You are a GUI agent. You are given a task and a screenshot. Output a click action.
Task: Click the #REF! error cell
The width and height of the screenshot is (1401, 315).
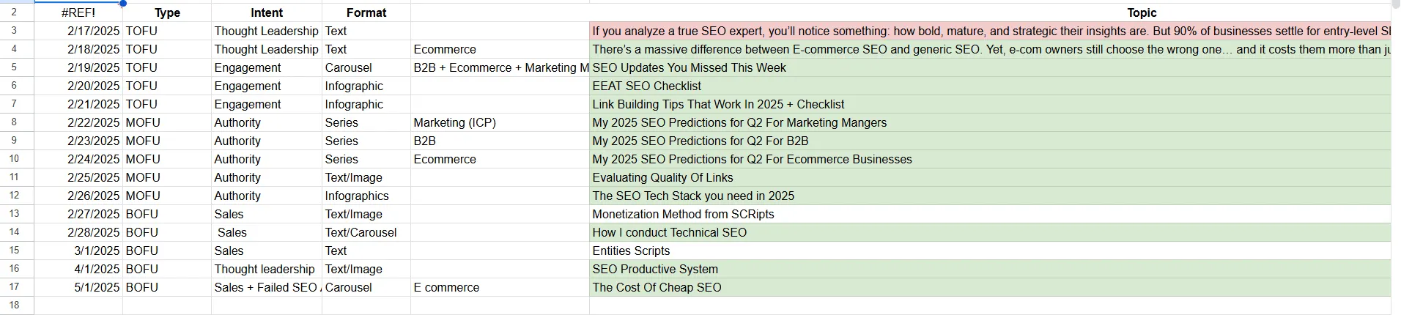click(x=78, y=12)
